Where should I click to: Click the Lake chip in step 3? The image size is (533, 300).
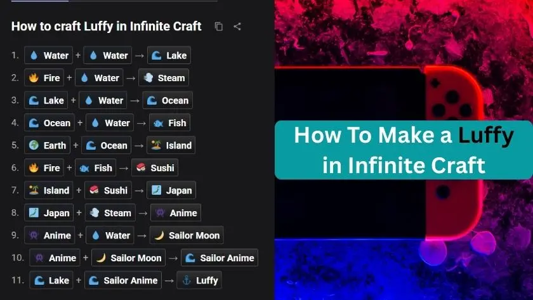(x=46, y=101)
